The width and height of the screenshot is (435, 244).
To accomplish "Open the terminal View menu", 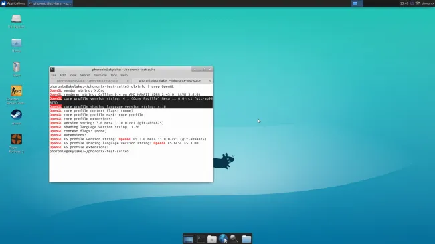I will (x=73, y=75).
